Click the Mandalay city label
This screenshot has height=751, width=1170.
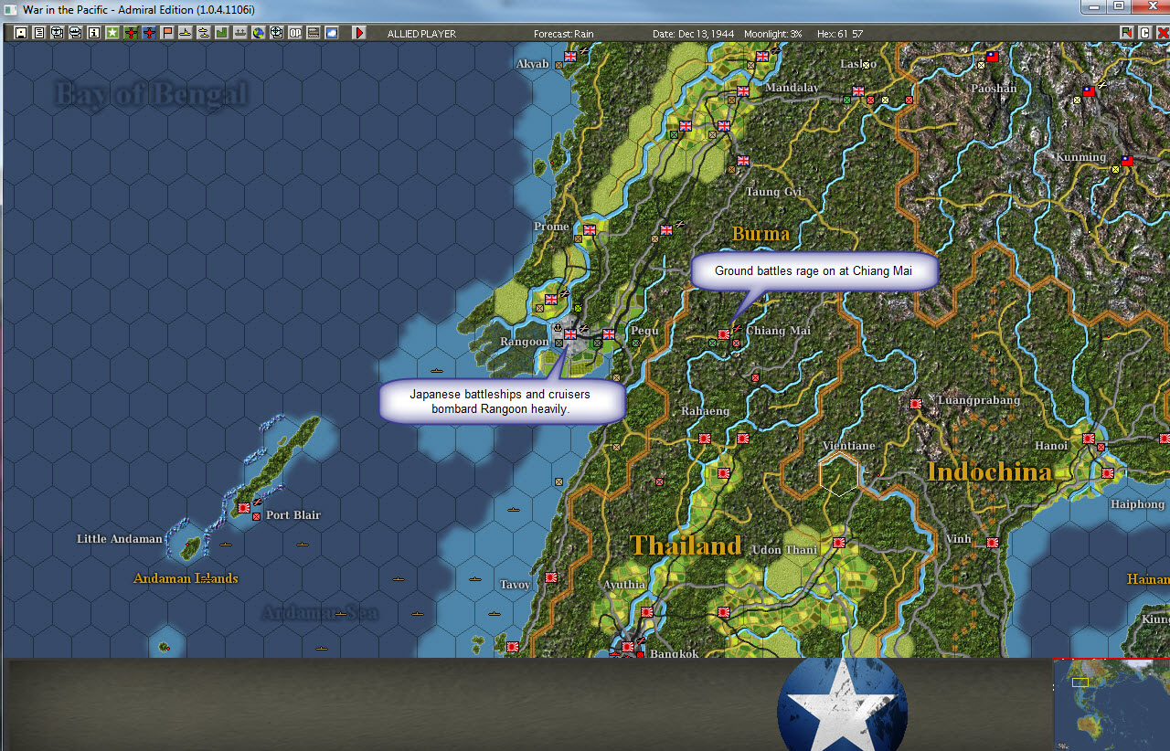792,88
